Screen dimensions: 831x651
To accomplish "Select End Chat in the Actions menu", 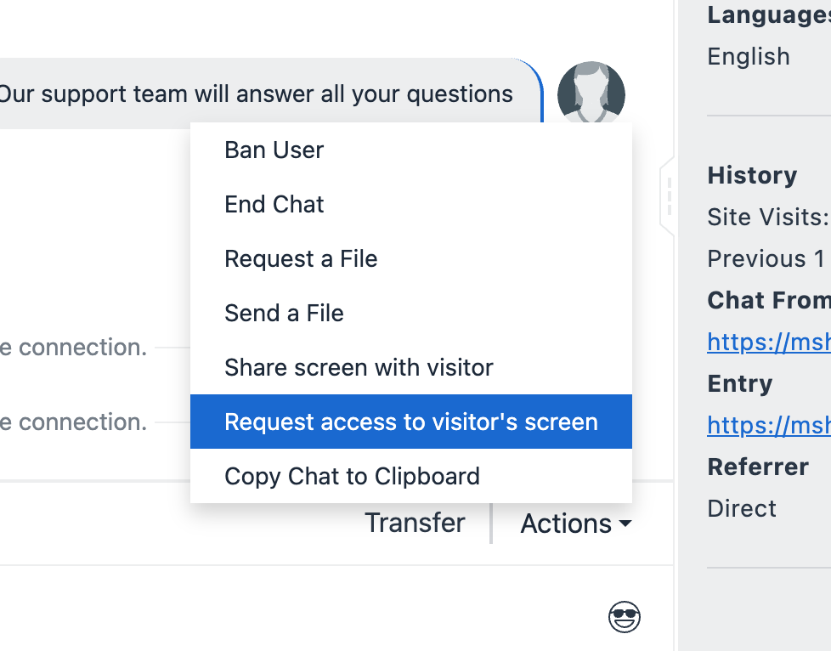I will point(274,205).
